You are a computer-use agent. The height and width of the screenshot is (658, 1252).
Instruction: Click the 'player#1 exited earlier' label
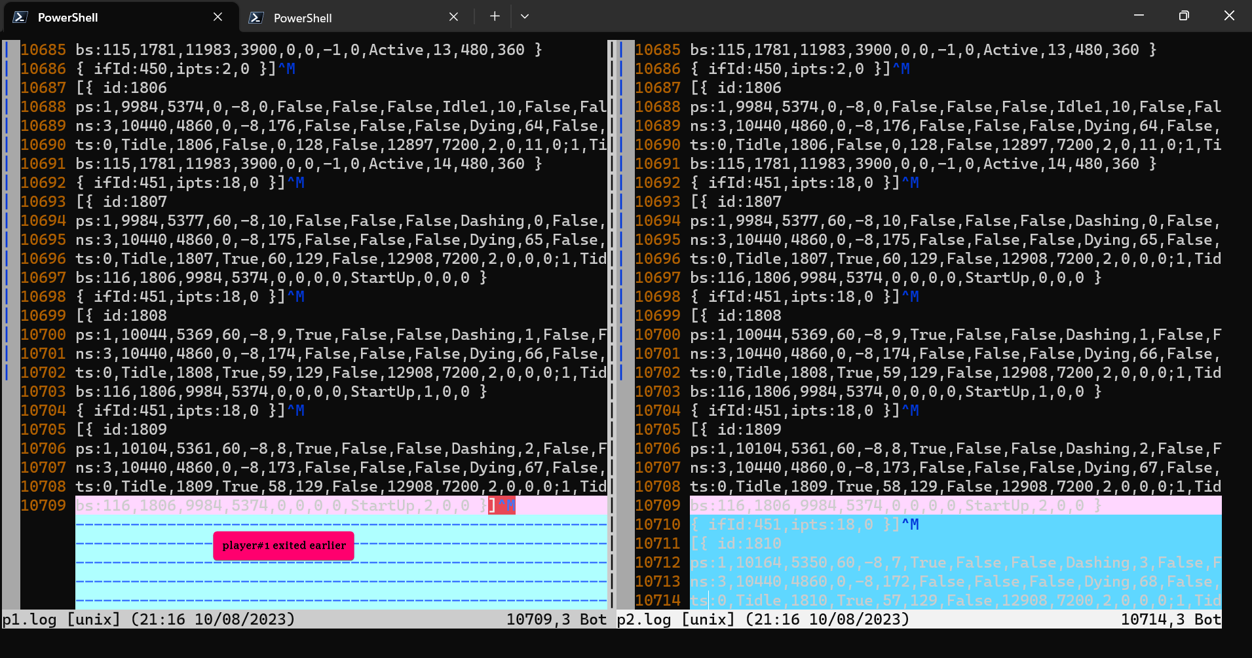284,545
